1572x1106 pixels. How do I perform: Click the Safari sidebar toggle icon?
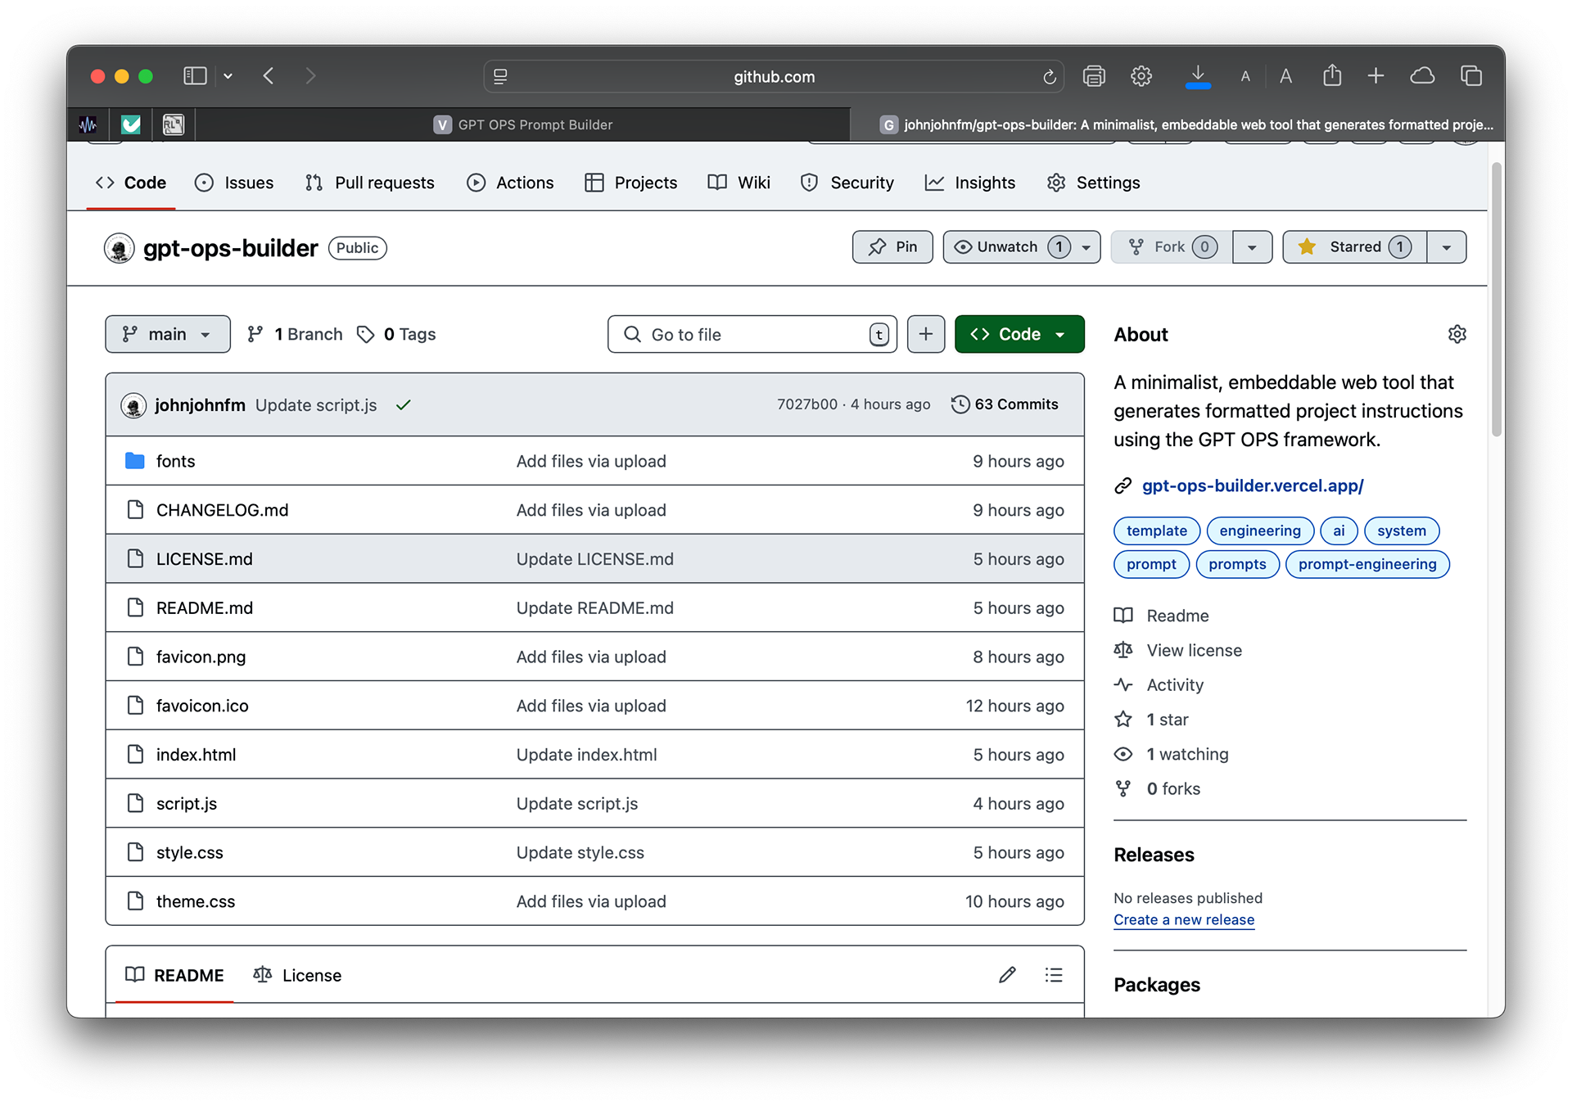(x=195, y=76)
